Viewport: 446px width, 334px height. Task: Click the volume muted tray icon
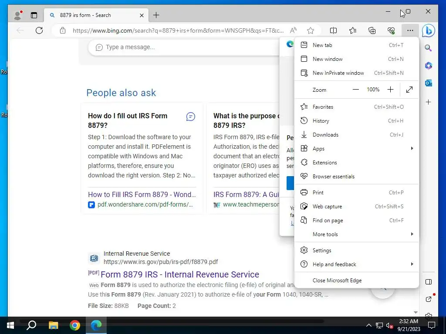click(389, 325)
